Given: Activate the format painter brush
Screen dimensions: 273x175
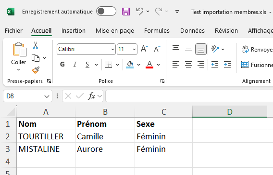Looking at the screenshot, I should [x=36, y=70].
